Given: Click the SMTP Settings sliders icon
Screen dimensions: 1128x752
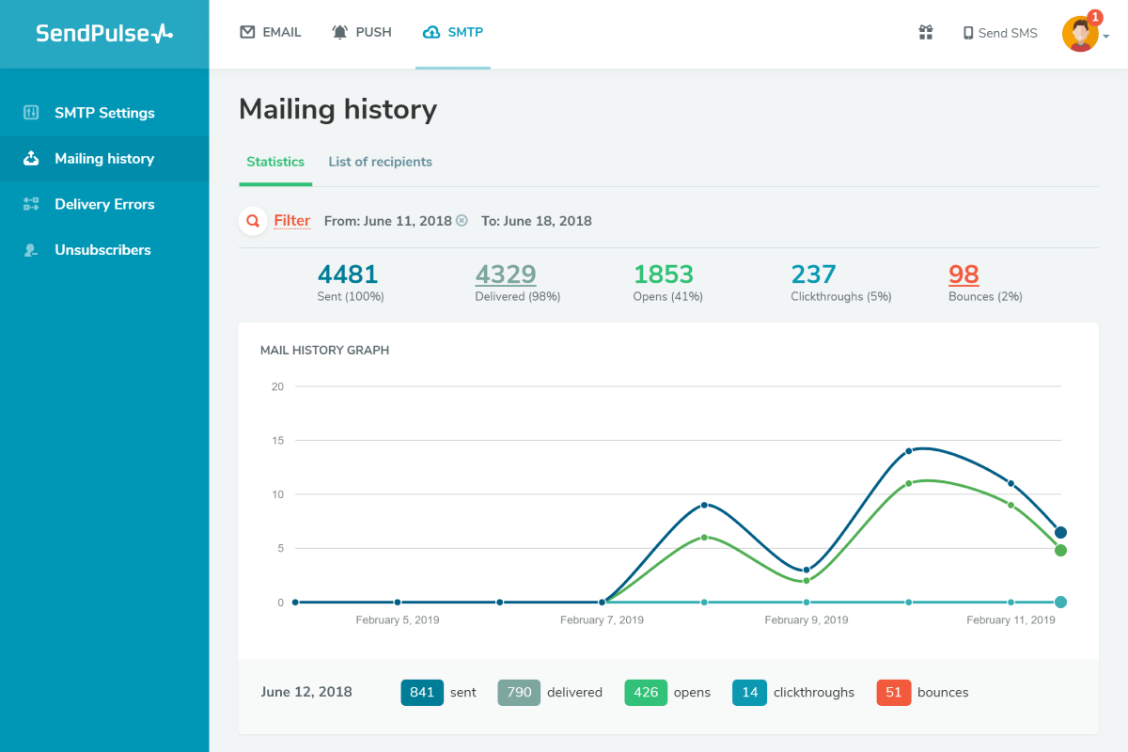Looking at the screenshot, I should [31, 113].
